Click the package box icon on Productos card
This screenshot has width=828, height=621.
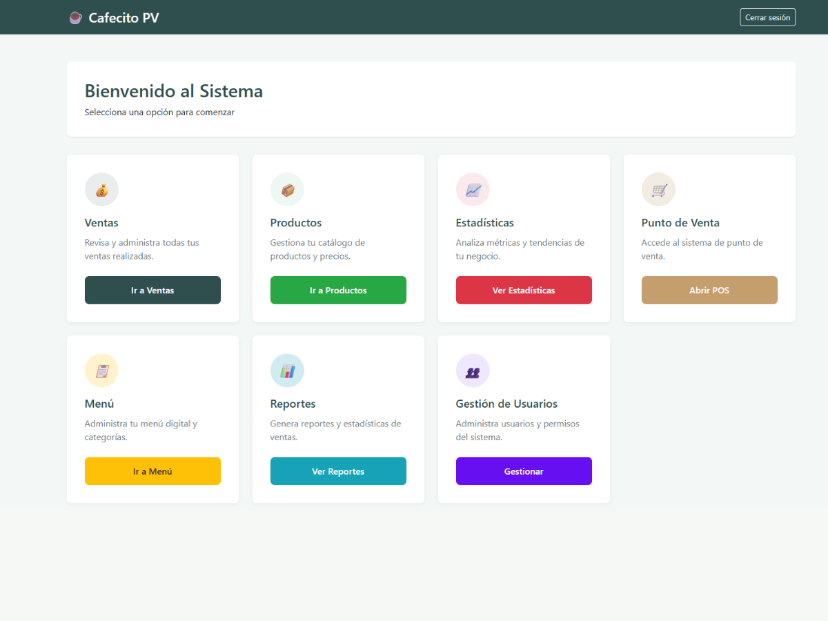[x=287, y=190]
